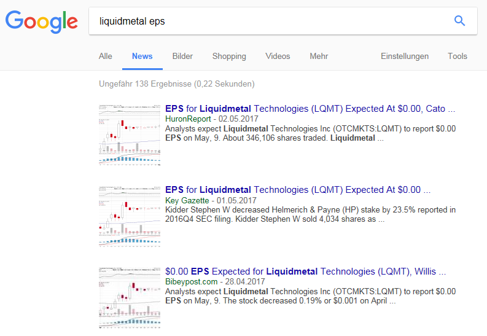This screenshot has width=487, height=336.
Task: Expand the Tools options
Action: [x=458, y=56]
